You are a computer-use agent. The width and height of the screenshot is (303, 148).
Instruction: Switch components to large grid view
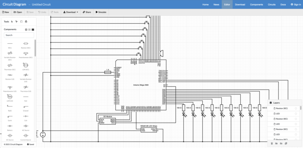tap(33, 30)
